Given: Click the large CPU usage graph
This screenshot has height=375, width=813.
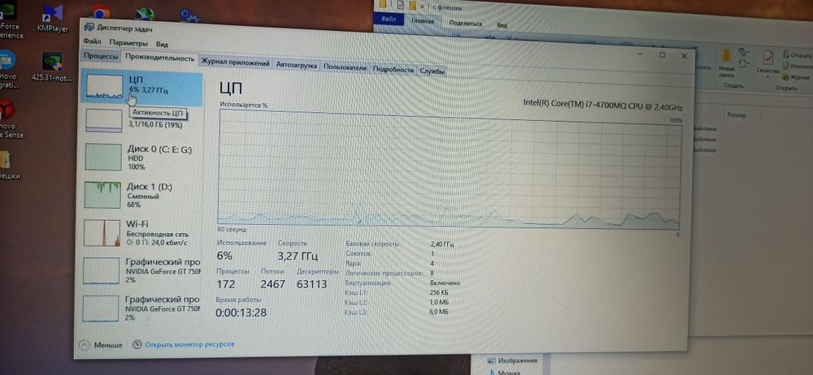Looking at the screenshot, I should 449,171.
